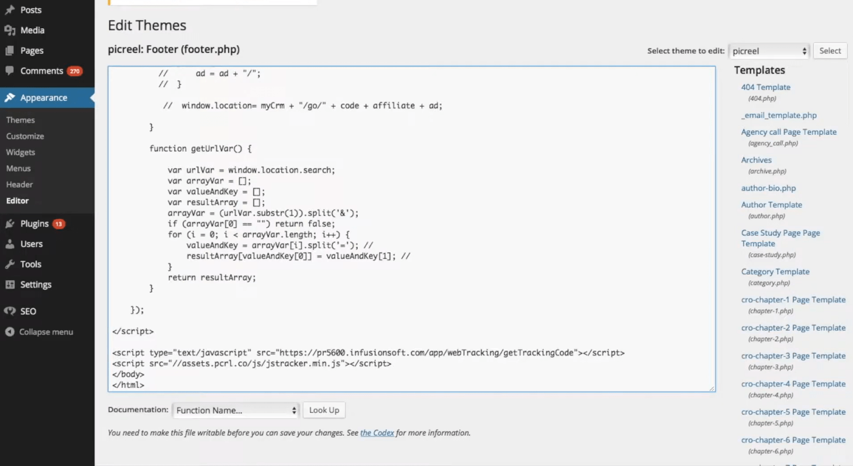Viewport: 853px width, 466px height.
Task: Click the 270 comments count badge
Action: click(x=75, y=71)
